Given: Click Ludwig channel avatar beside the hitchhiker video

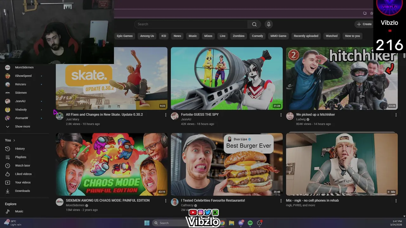Looking at the screenshot, I should (290, 116).
